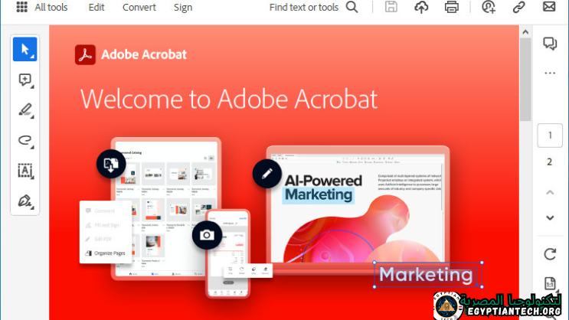The width and height of the screenshot is (569, 320).
Task: Pick the Draw freehand lasso tool
Action: [x=25, y=140]
